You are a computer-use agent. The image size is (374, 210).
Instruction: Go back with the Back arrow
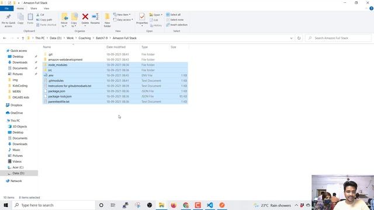(x=5, y=38)
